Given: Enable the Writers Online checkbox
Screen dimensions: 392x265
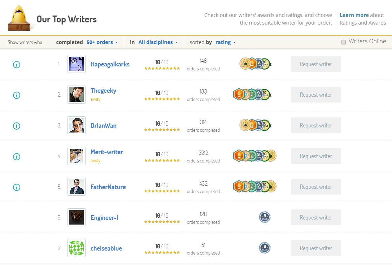Looking at the screenshot, I should (344, 42).
